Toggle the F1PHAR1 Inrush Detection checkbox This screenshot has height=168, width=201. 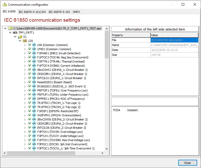click(30, 53)
